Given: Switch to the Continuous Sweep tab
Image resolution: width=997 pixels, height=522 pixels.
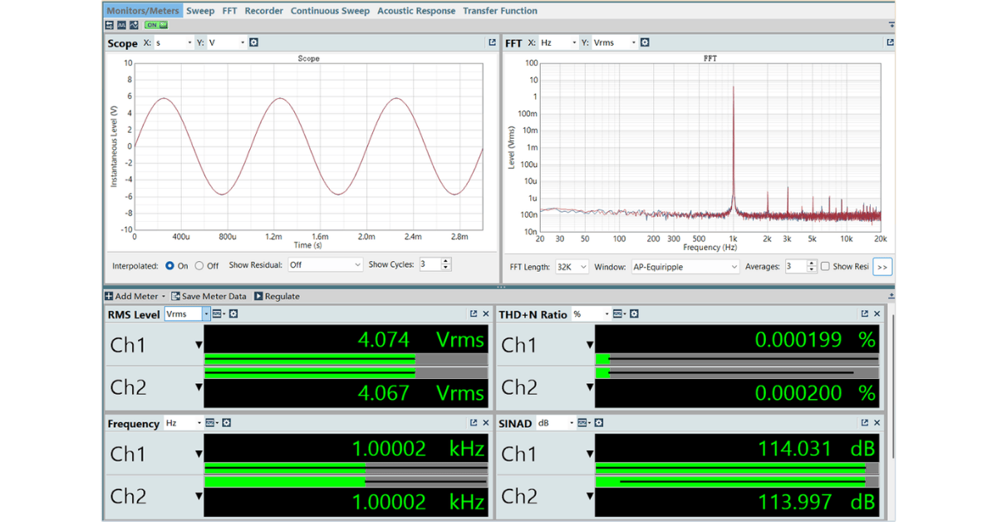Looking at the screenshot, I should [330, 11].
